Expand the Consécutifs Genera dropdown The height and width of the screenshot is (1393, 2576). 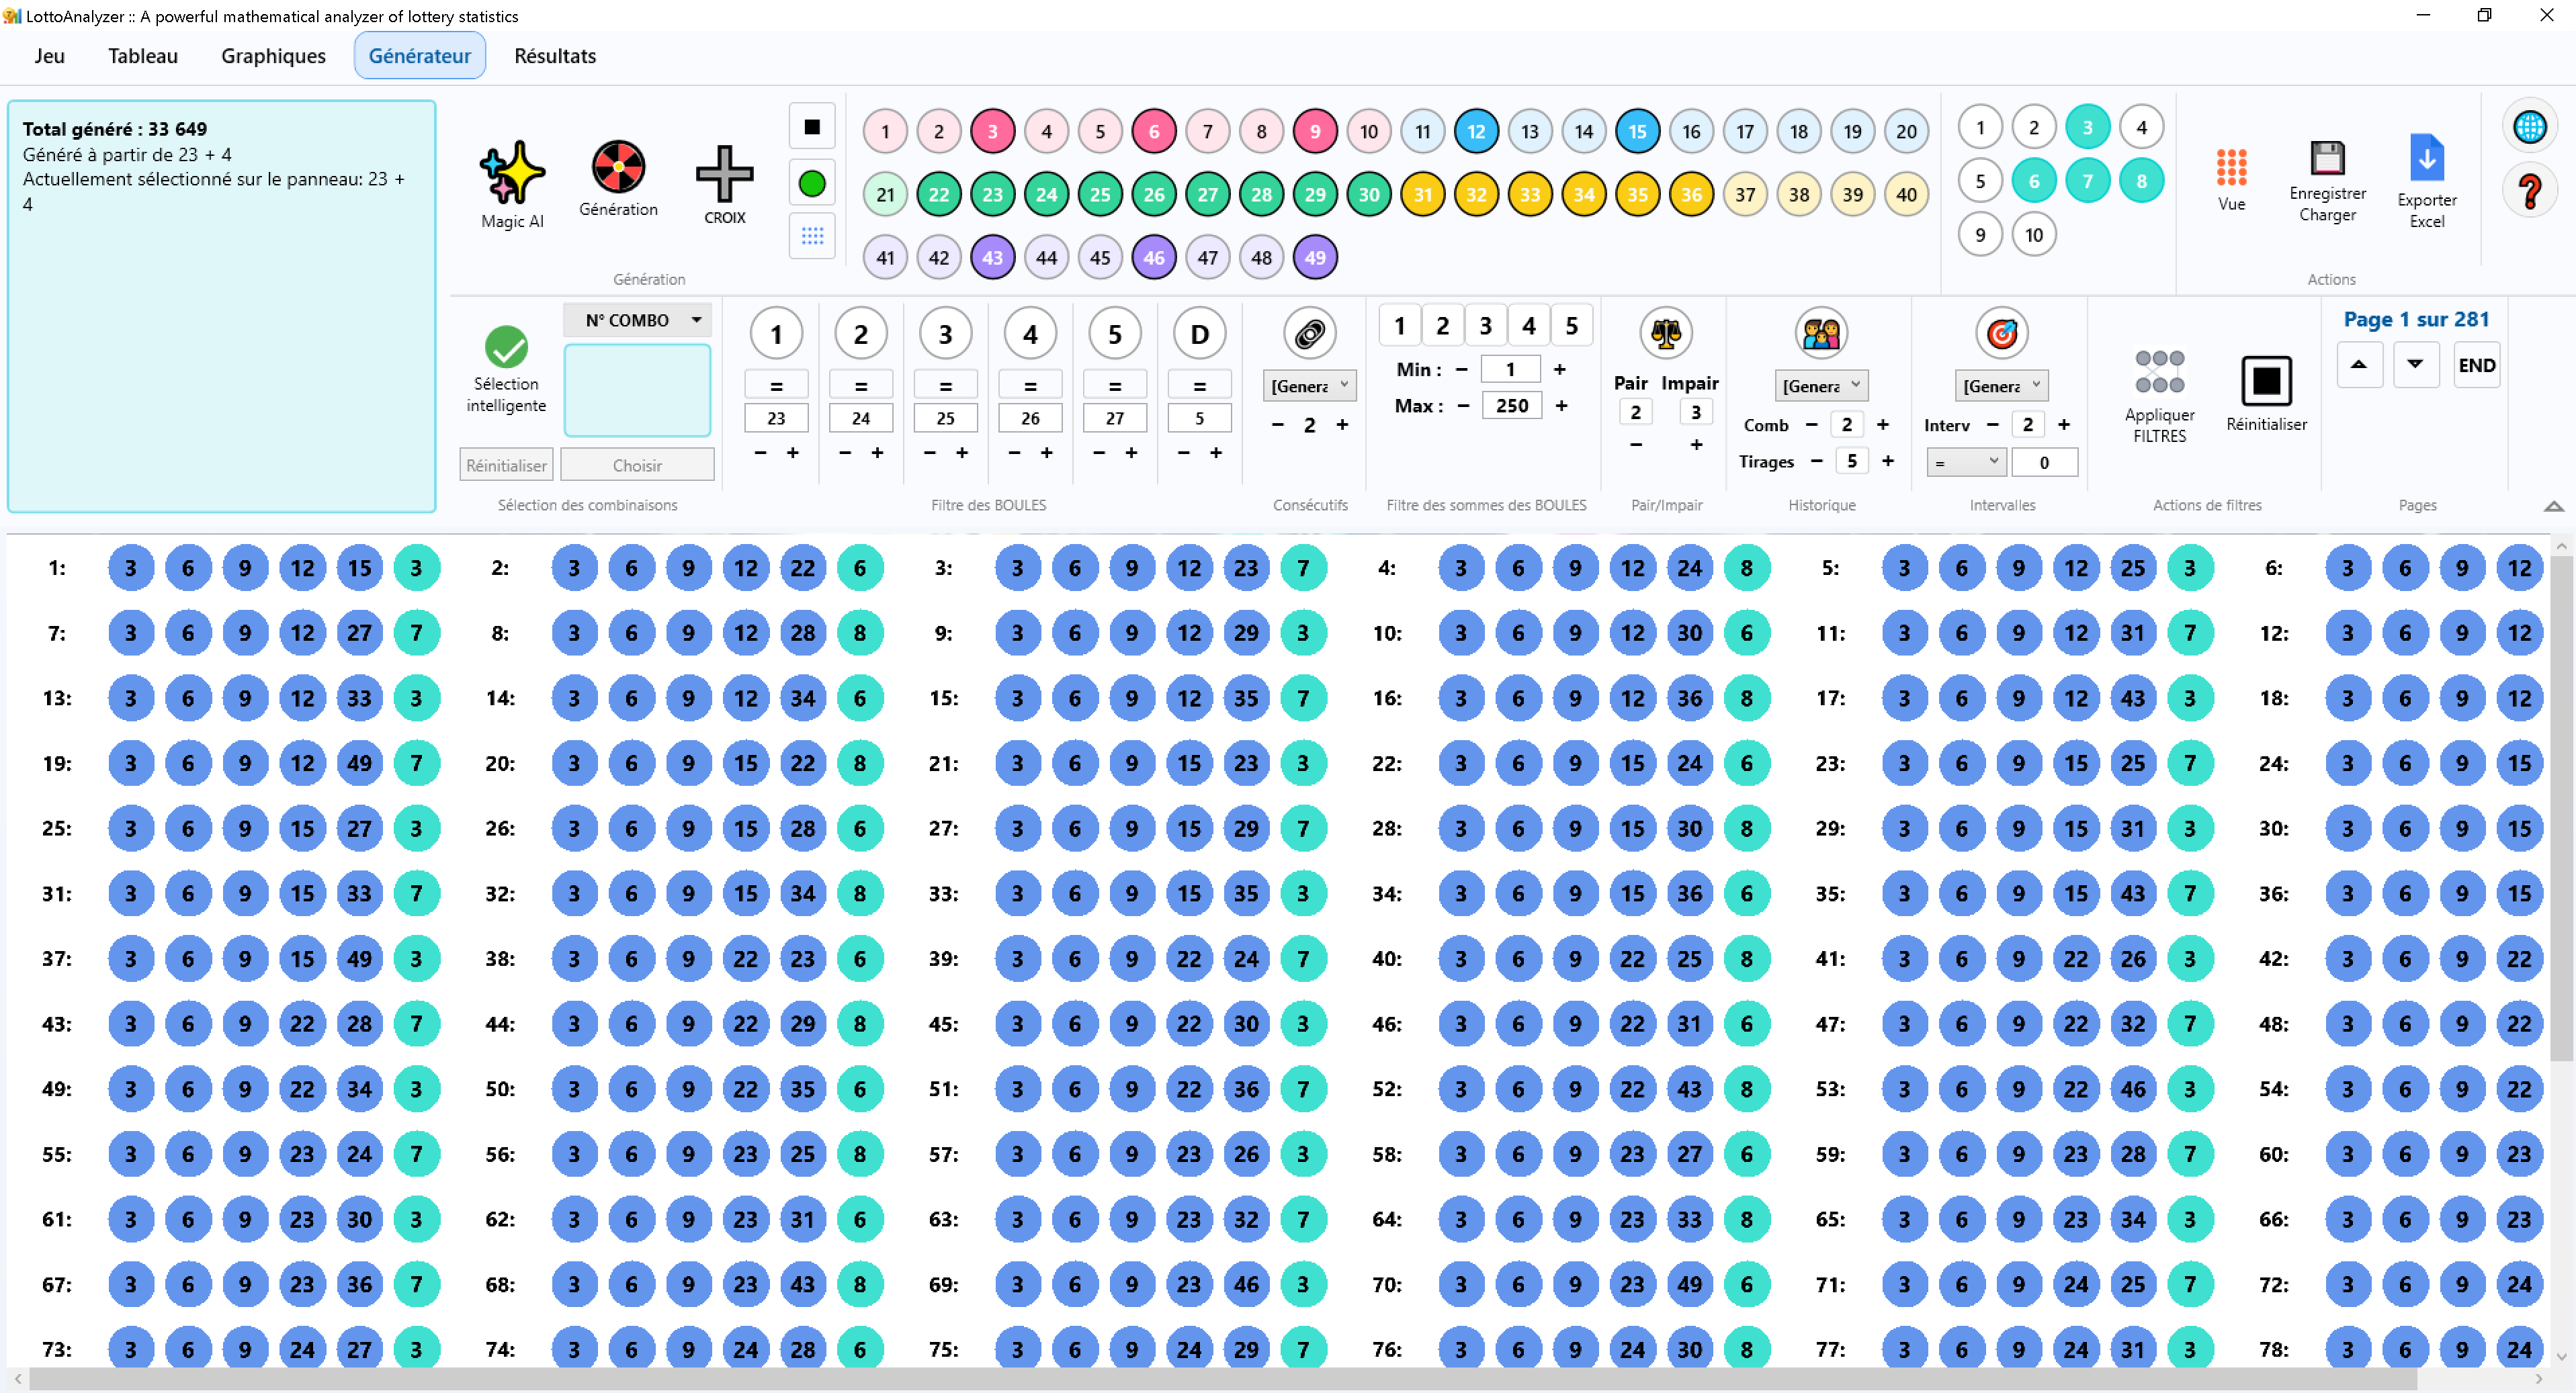tap(1309, 386)
